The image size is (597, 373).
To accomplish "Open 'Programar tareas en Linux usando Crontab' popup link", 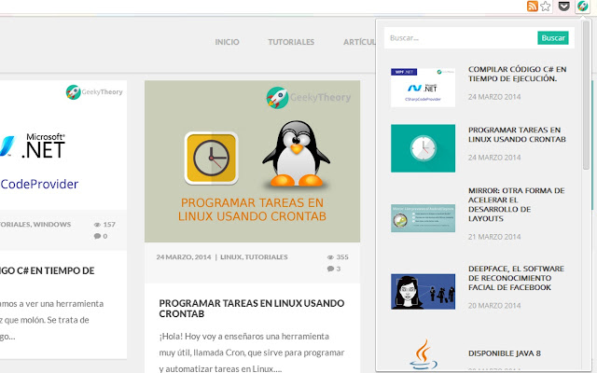I will 517,134.
